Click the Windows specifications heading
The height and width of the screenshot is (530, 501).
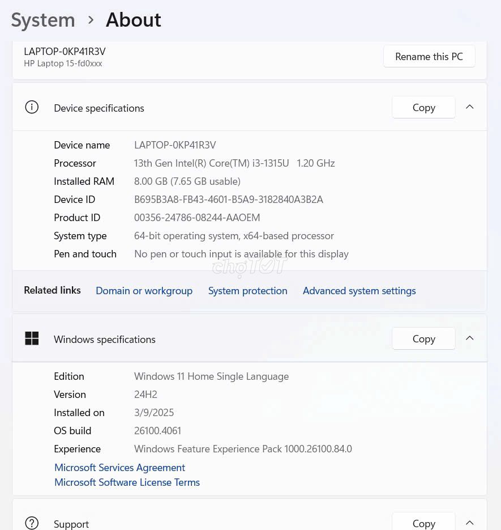coord(105,340)
